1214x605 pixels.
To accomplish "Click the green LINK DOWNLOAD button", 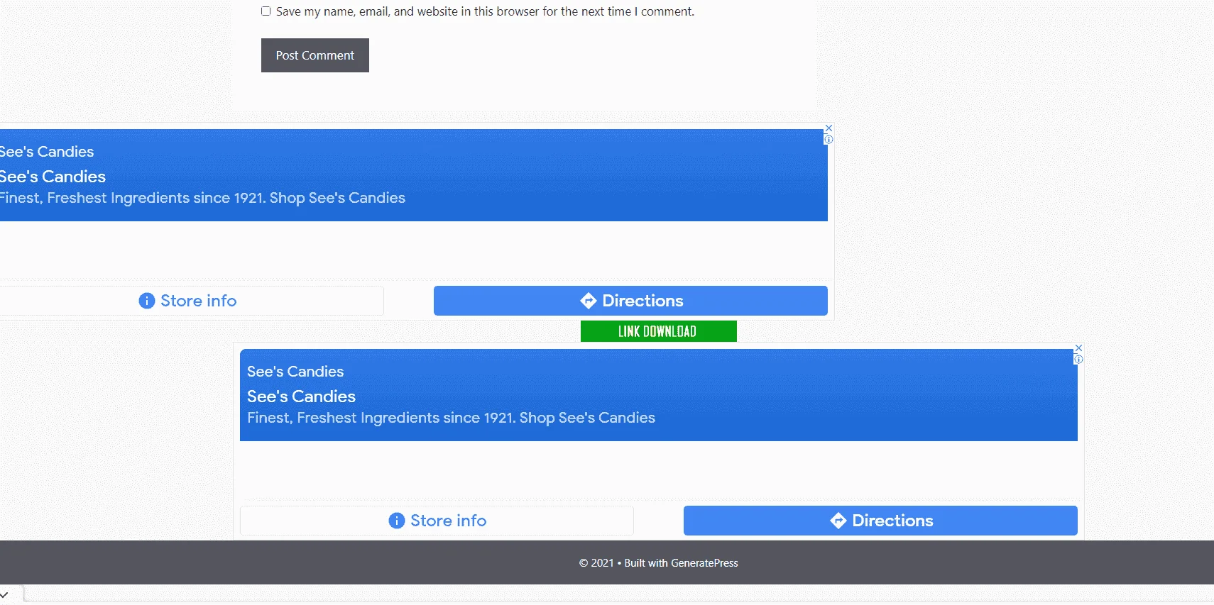I will click(659, 331).
